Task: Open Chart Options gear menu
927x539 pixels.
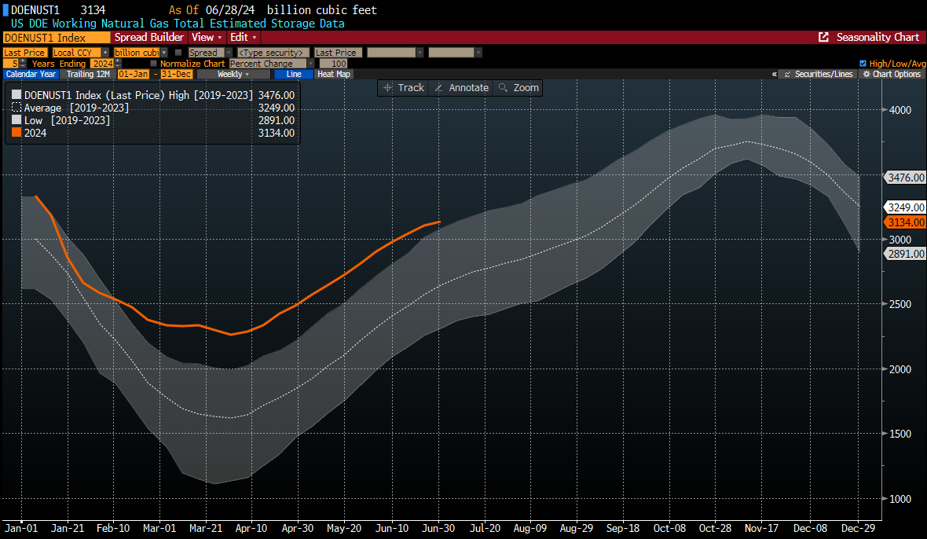Action: (x=892, y=75)
